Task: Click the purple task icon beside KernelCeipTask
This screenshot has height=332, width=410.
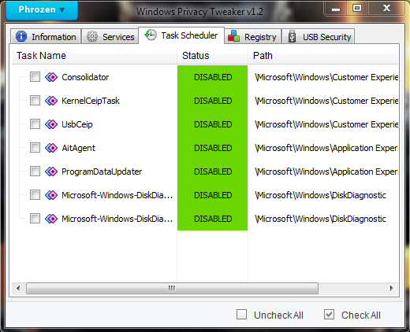Action: 51,101
